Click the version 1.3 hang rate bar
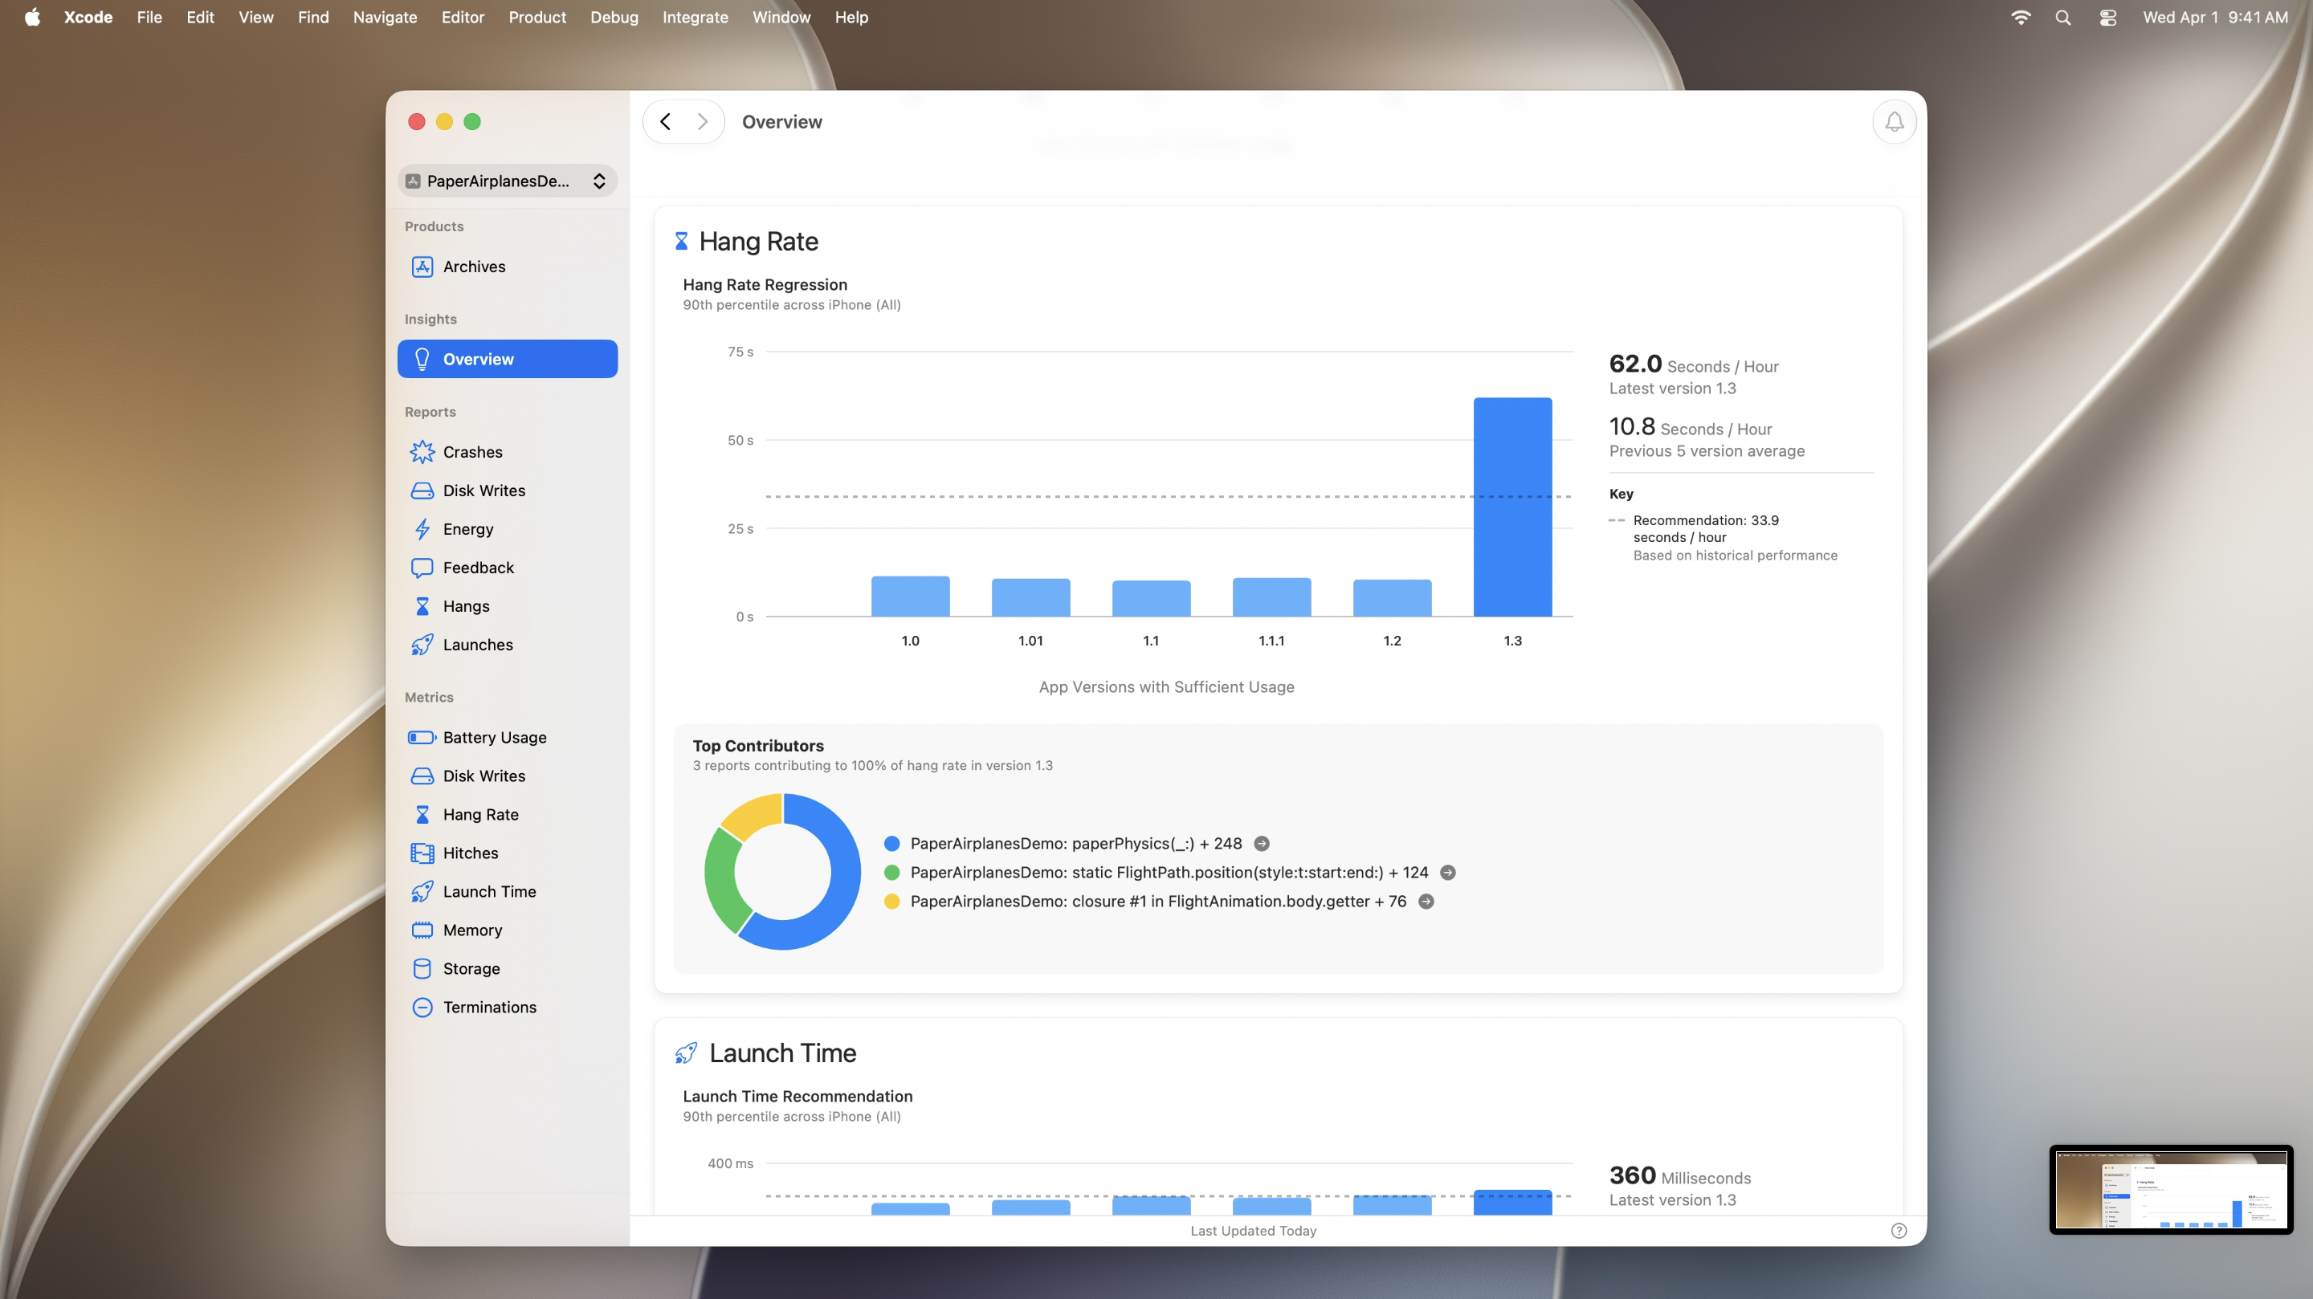The image size is (2313, 1299). pyautogui.click(x=1512, y=507)
